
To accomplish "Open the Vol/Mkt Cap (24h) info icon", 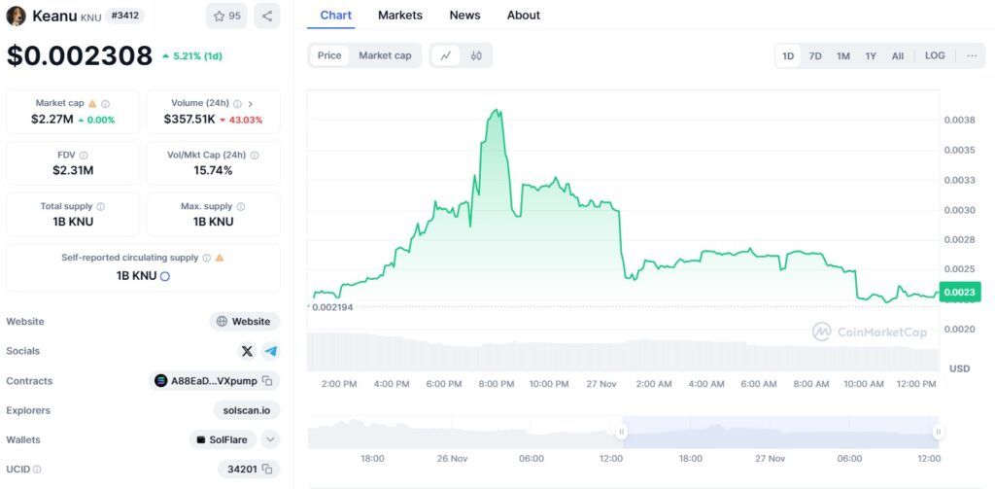I will (x=255, y=155).
